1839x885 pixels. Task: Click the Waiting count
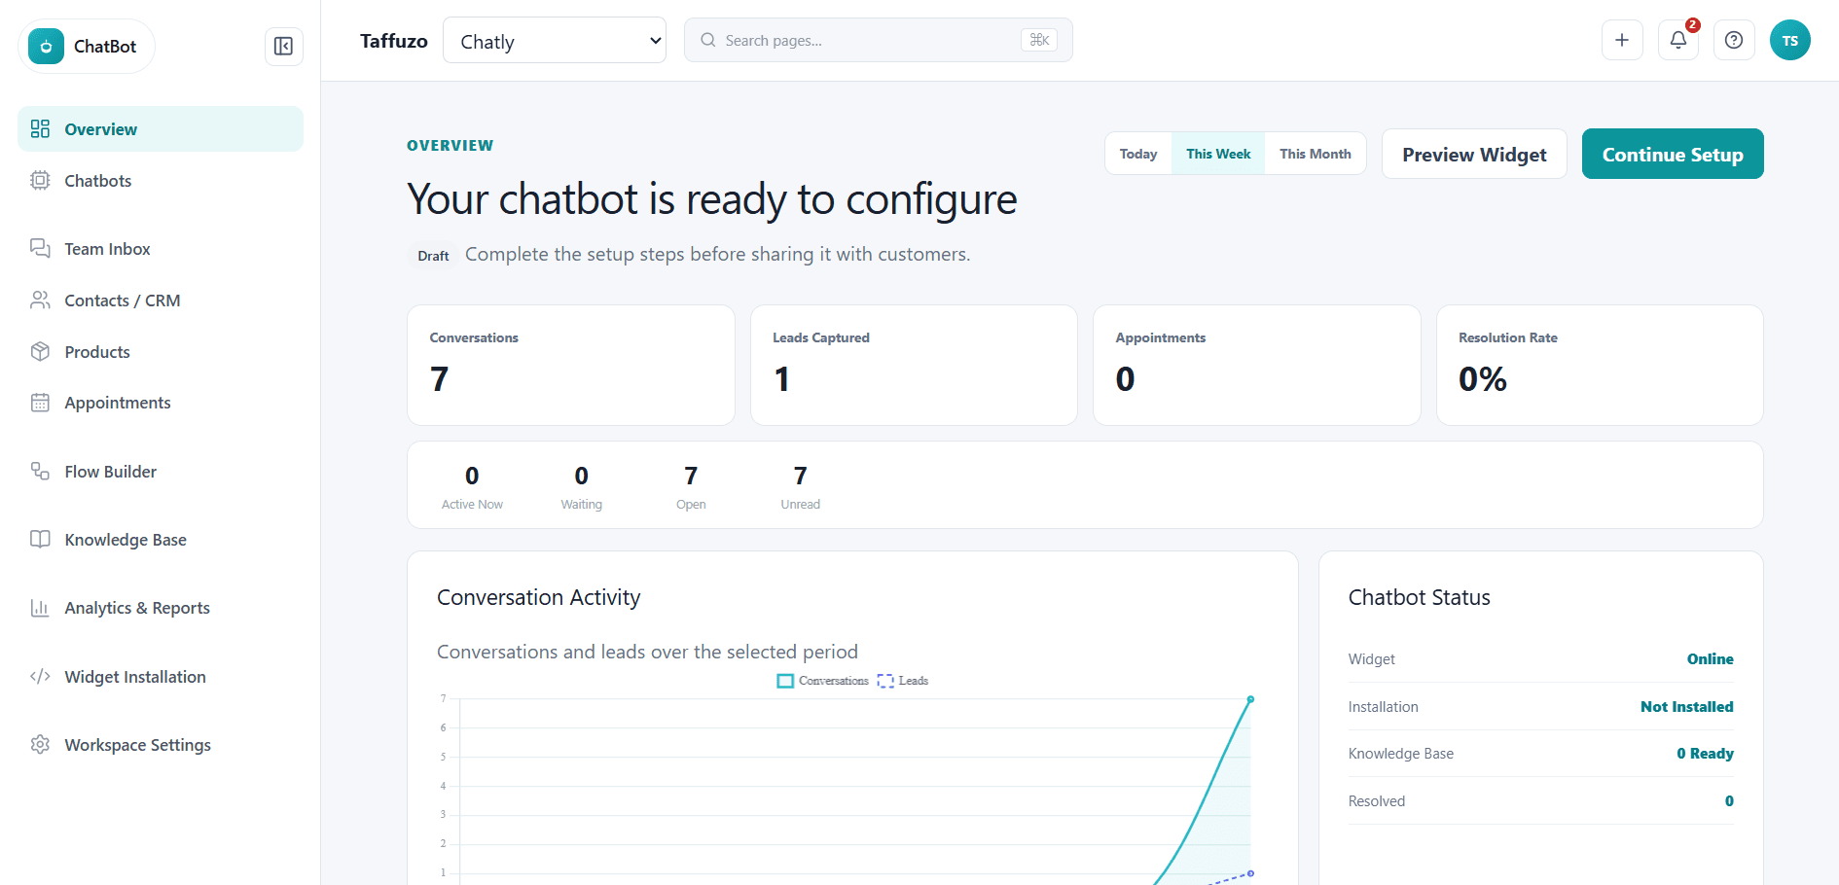[581, 476]
